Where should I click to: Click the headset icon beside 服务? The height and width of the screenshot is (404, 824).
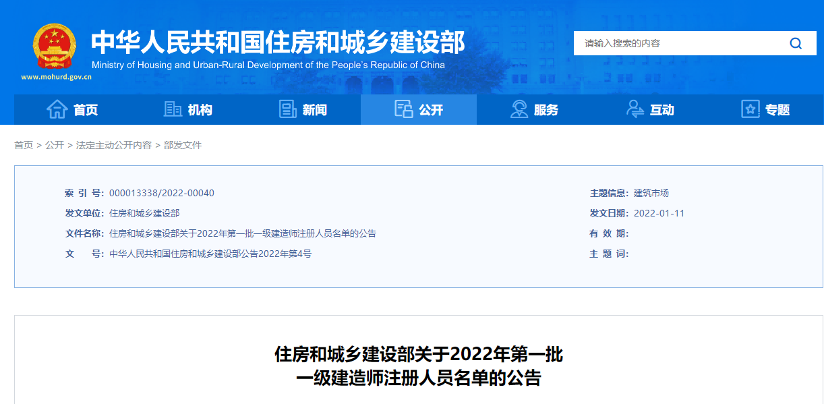click(x=519, y=109)
